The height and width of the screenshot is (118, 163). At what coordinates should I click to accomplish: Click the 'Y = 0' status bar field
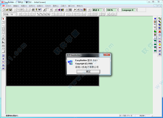131,116
